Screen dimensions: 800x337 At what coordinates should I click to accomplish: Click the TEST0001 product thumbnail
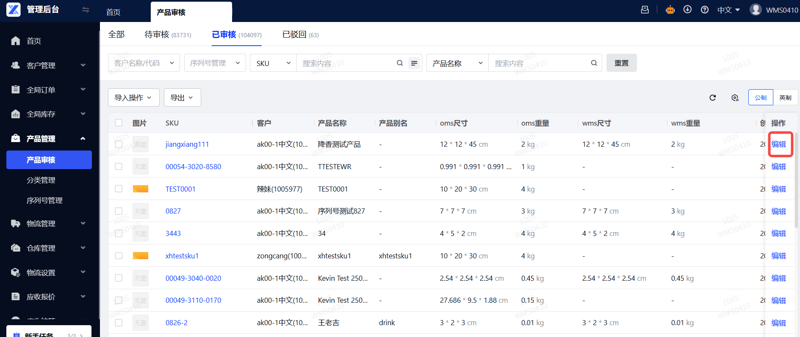click(141, 189)
